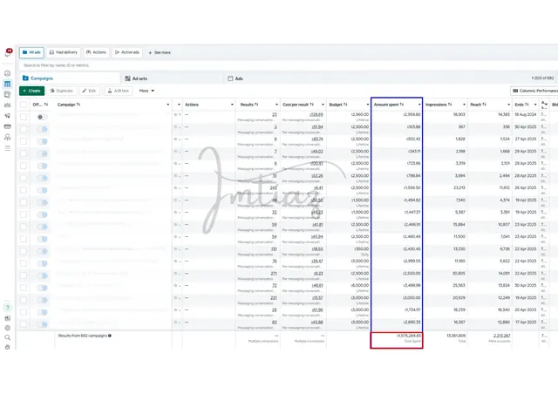558x394 pixels.
Task: Click the A/B test button
Action: (x=119, y=91)
